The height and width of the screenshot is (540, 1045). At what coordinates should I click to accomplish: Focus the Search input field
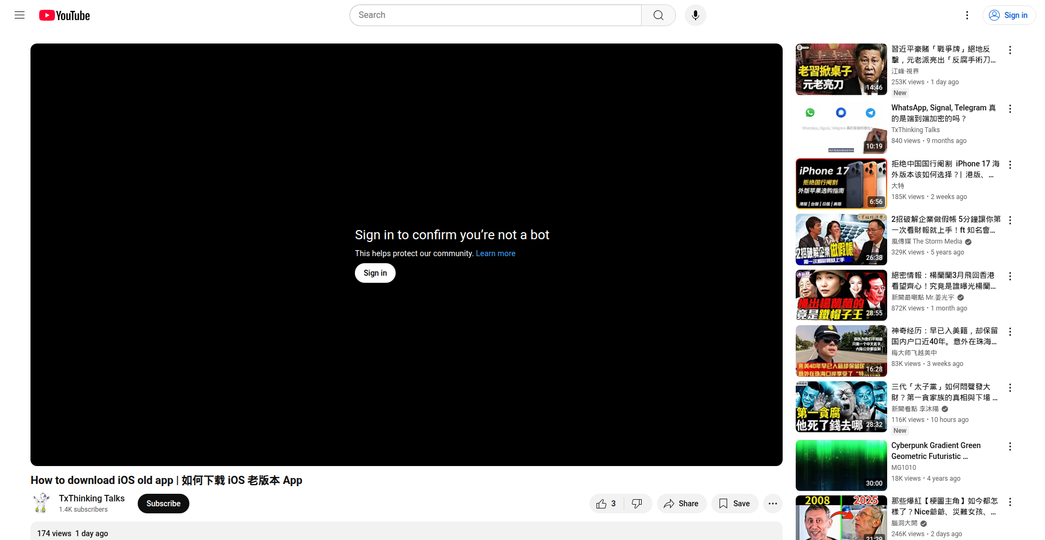click(495, 15)
